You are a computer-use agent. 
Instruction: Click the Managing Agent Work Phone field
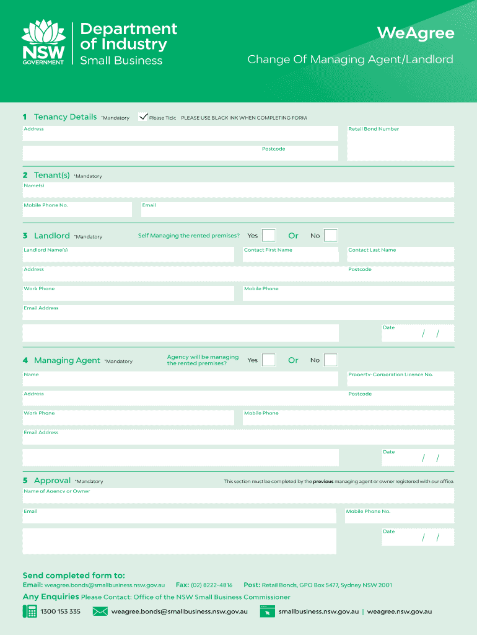pos(128,417)
